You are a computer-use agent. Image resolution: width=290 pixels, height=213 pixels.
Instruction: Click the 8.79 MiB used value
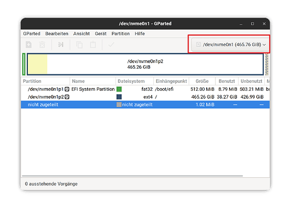coord(228,89)
